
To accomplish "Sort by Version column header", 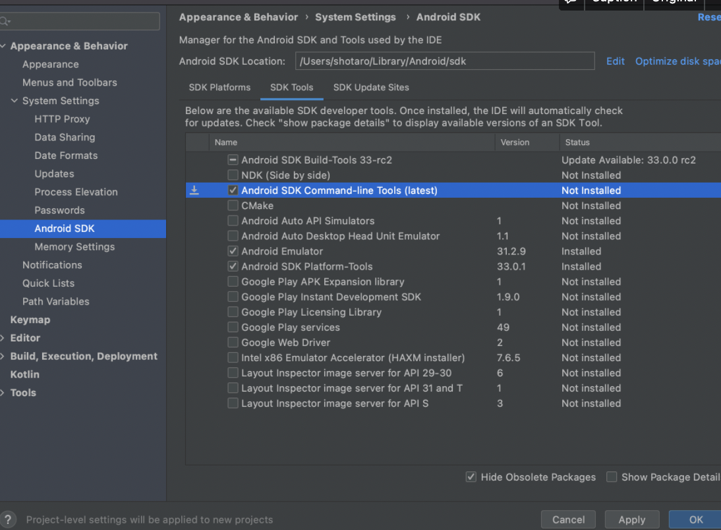I will pyautogui.click(x=527, y=142).
